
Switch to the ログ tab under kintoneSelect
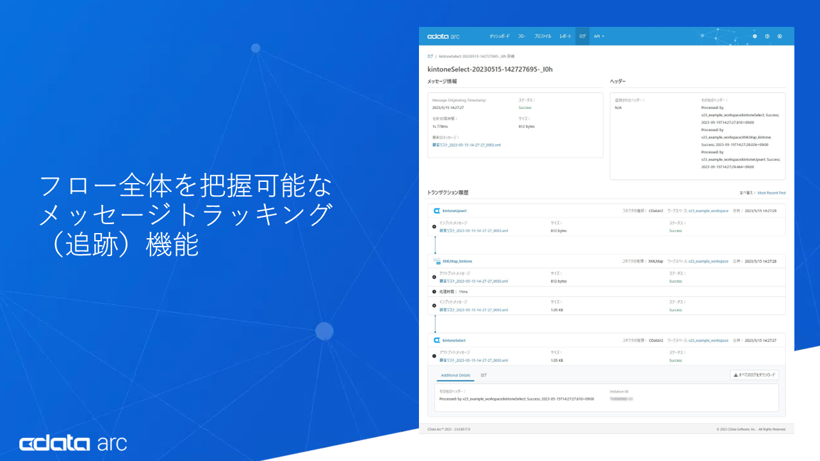pyautogui.click(x=484, y=375)
